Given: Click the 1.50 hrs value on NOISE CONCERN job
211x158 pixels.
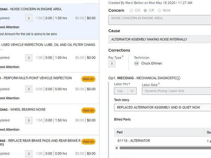Looking at the screenshot, I should pos(61,18).
